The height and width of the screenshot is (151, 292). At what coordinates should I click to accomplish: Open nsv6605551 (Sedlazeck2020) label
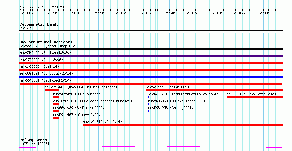[45, 80]
